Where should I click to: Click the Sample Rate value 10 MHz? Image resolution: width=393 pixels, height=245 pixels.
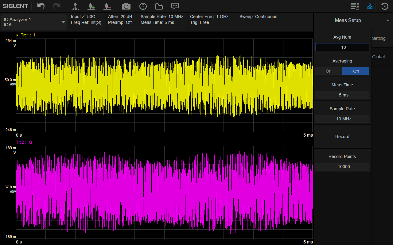coord(342,119)
